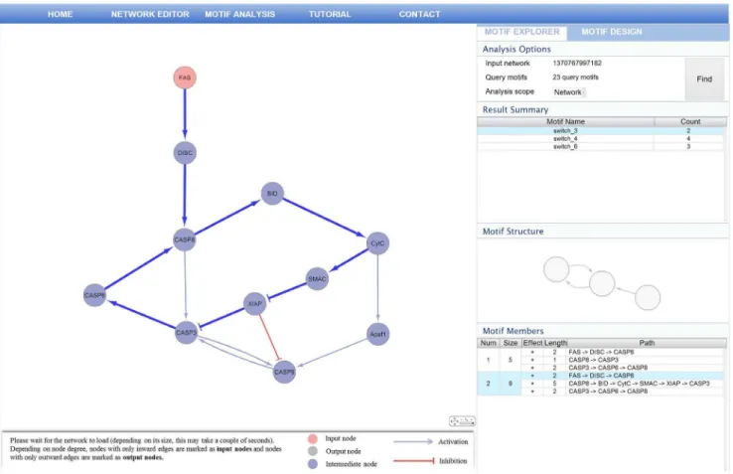
Task: Select the FAS input node
Action: tap(185, 78)
